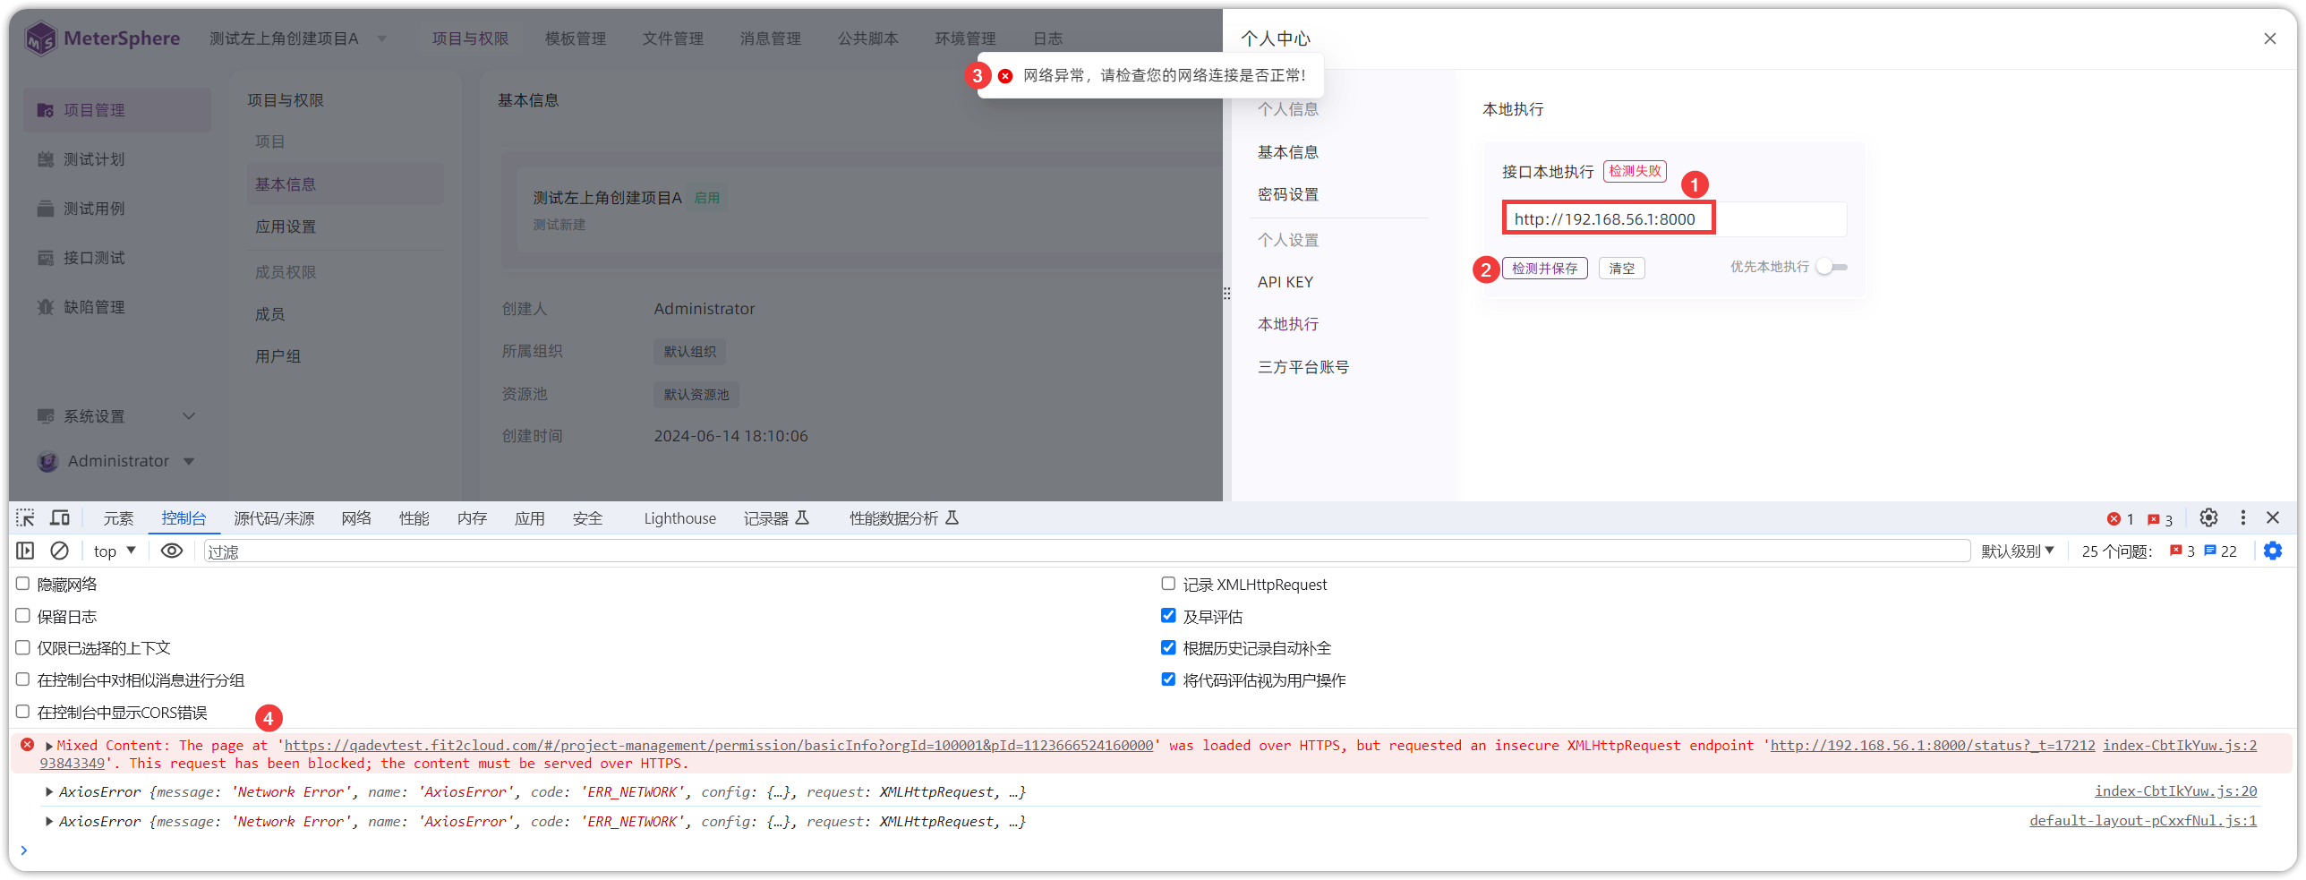This screenshot has width=2306, height=880.
Task: Uncheck the 及早评估 checkbox
Action: click(1168, 616)
